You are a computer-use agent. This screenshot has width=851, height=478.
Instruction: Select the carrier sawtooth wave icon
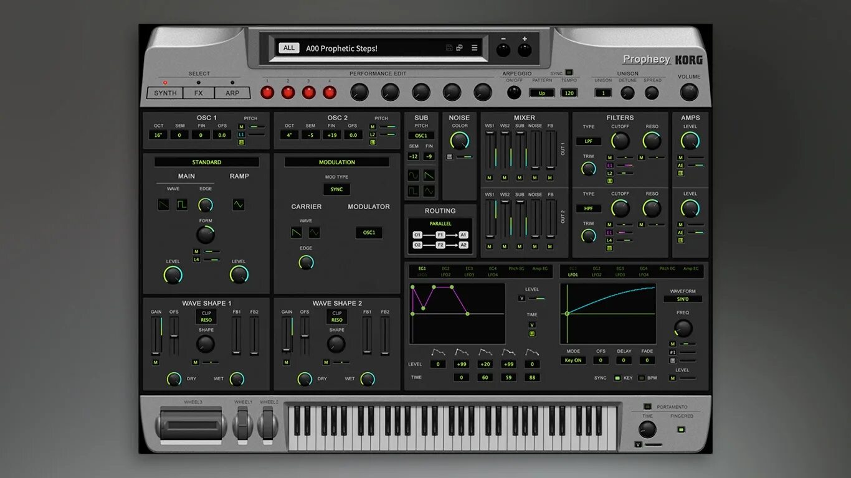[x=297, y=232]
